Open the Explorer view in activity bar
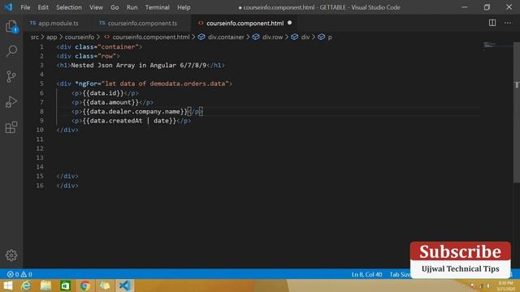The width and height of the screenshot is (520, 292). 11,26
